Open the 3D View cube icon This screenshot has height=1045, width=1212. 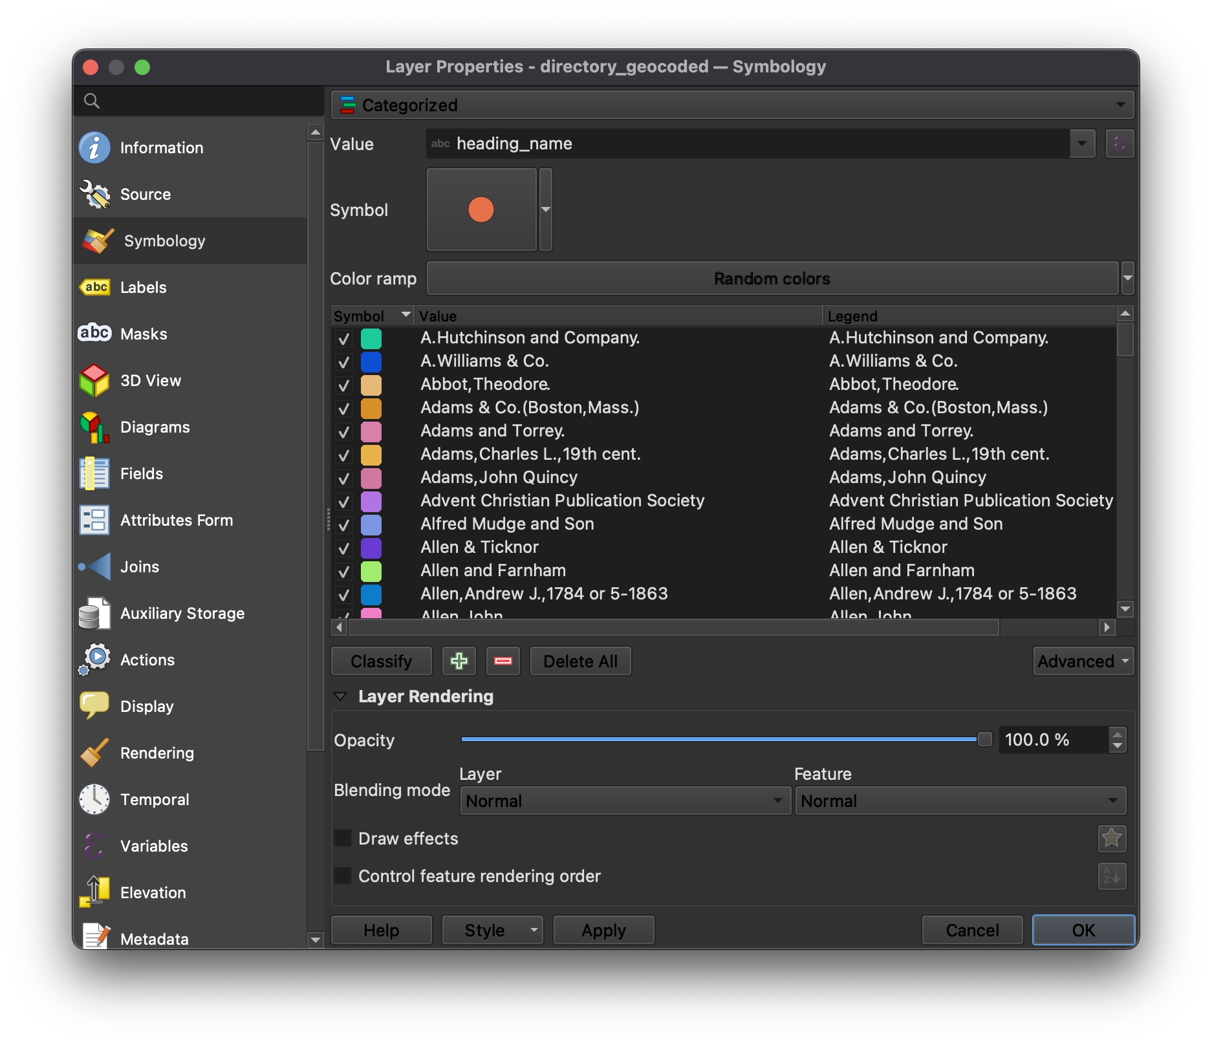(95, 380)
